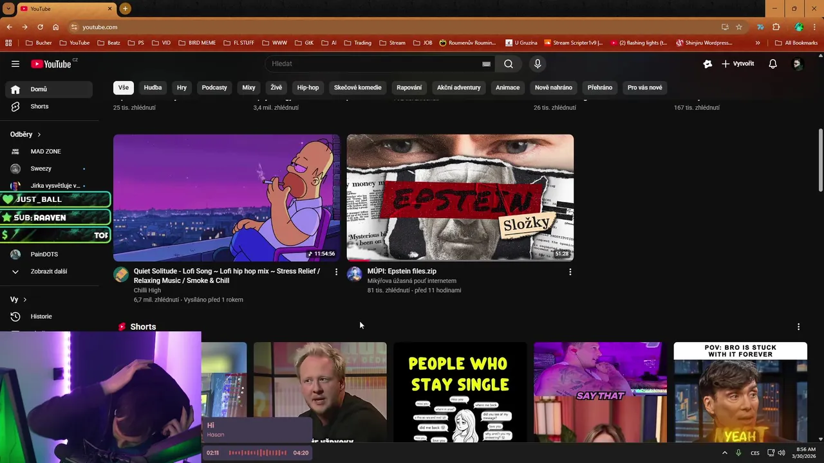
Task: Click the YouTube logo
Action: point(51,64)
